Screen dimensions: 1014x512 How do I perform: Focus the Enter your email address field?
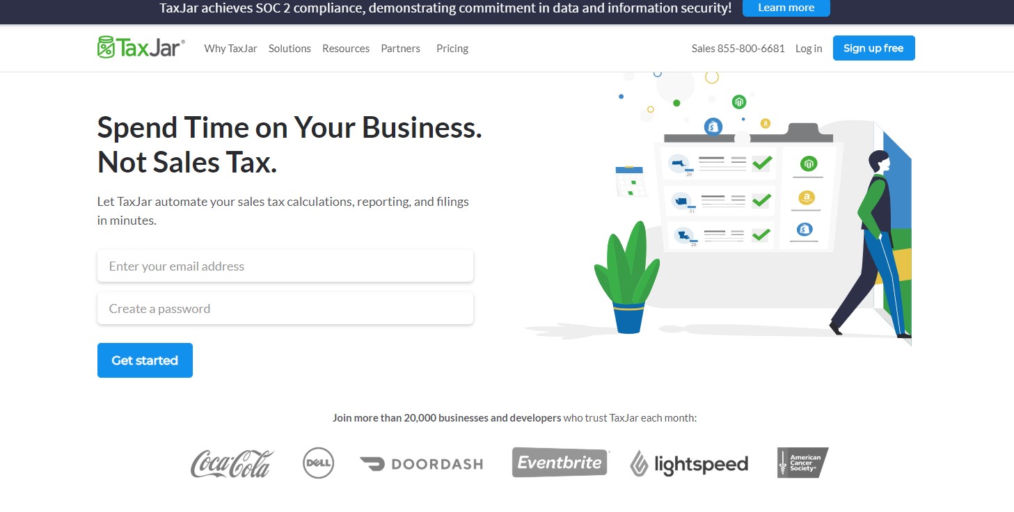tap(285, 266)
